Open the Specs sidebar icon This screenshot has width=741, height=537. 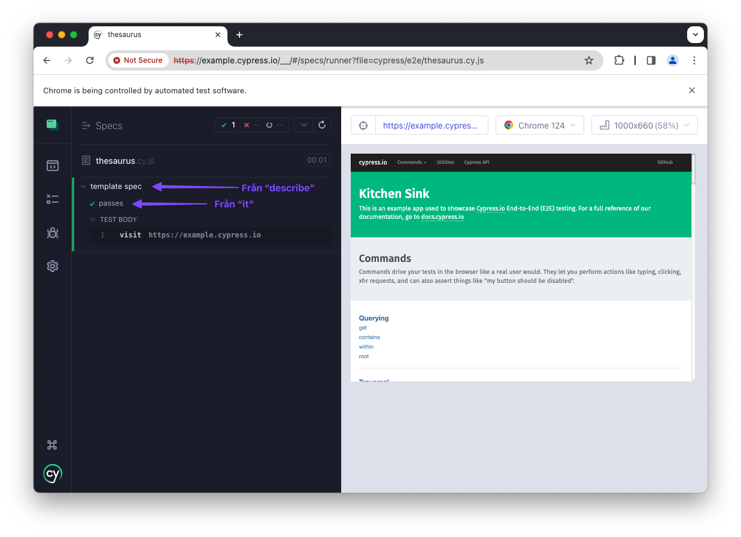(53, 166)
